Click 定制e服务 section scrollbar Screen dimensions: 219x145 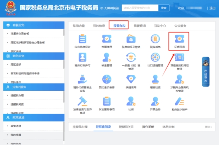[64, 97]
